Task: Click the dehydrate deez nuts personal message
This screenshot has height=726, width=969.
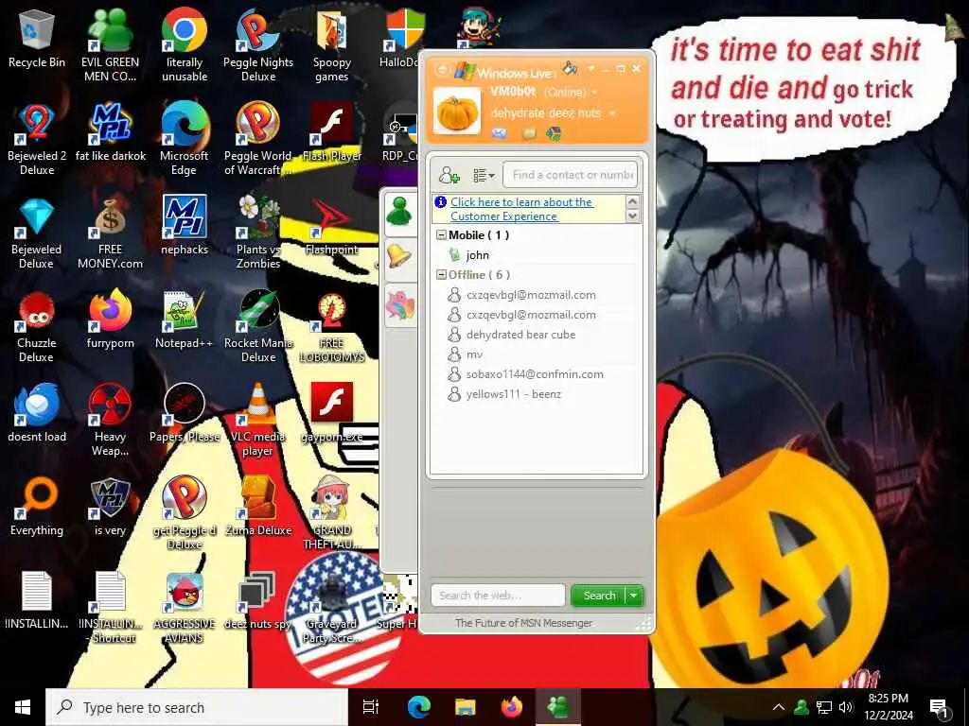Action: (546, 113)
